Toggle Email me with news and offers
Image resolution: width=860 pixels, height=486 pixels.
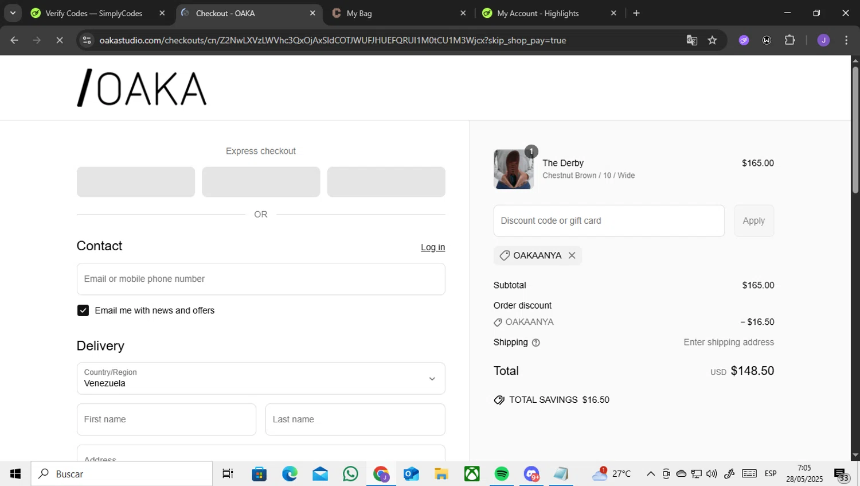pos(83,310)
